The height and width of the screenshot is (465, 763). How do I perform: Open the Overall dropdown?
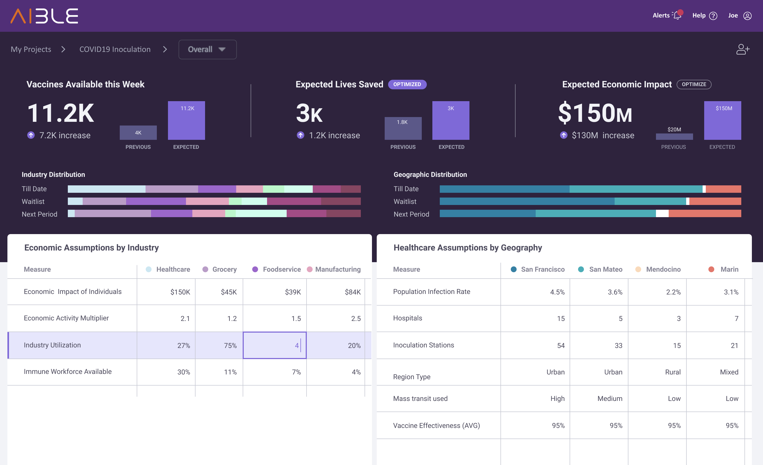(x=207, y=50)
